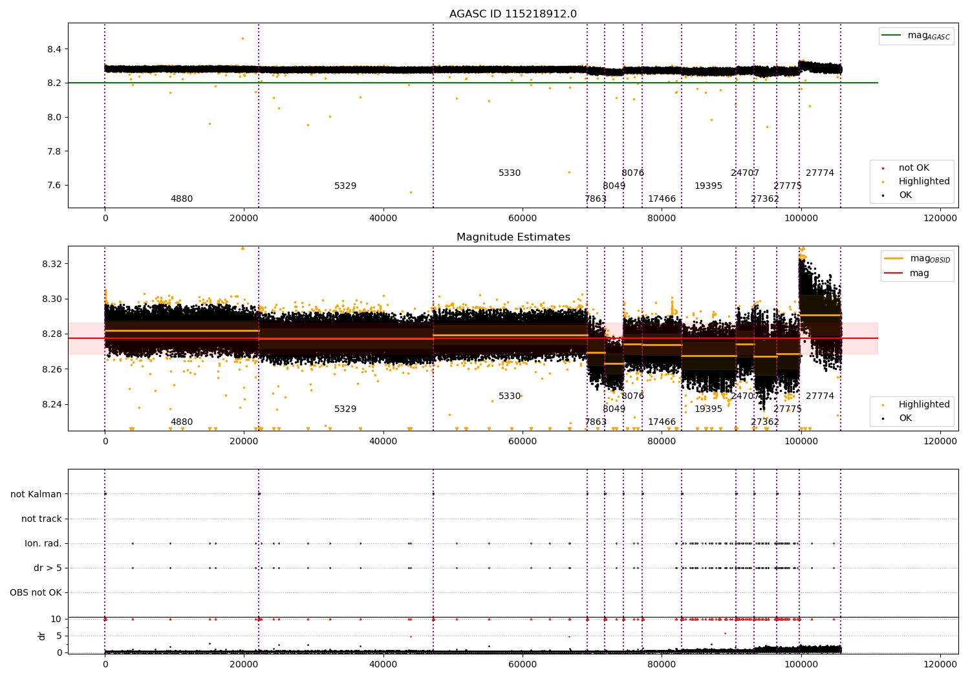Viewport: 970px width, 679px height.
Task: Select OBSID label 5329 in the top plot
Action: click(x=345, y=186)
